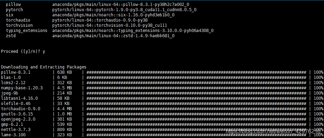Click the '4.4 MB' size for torchaudio

tap(65, 109)
